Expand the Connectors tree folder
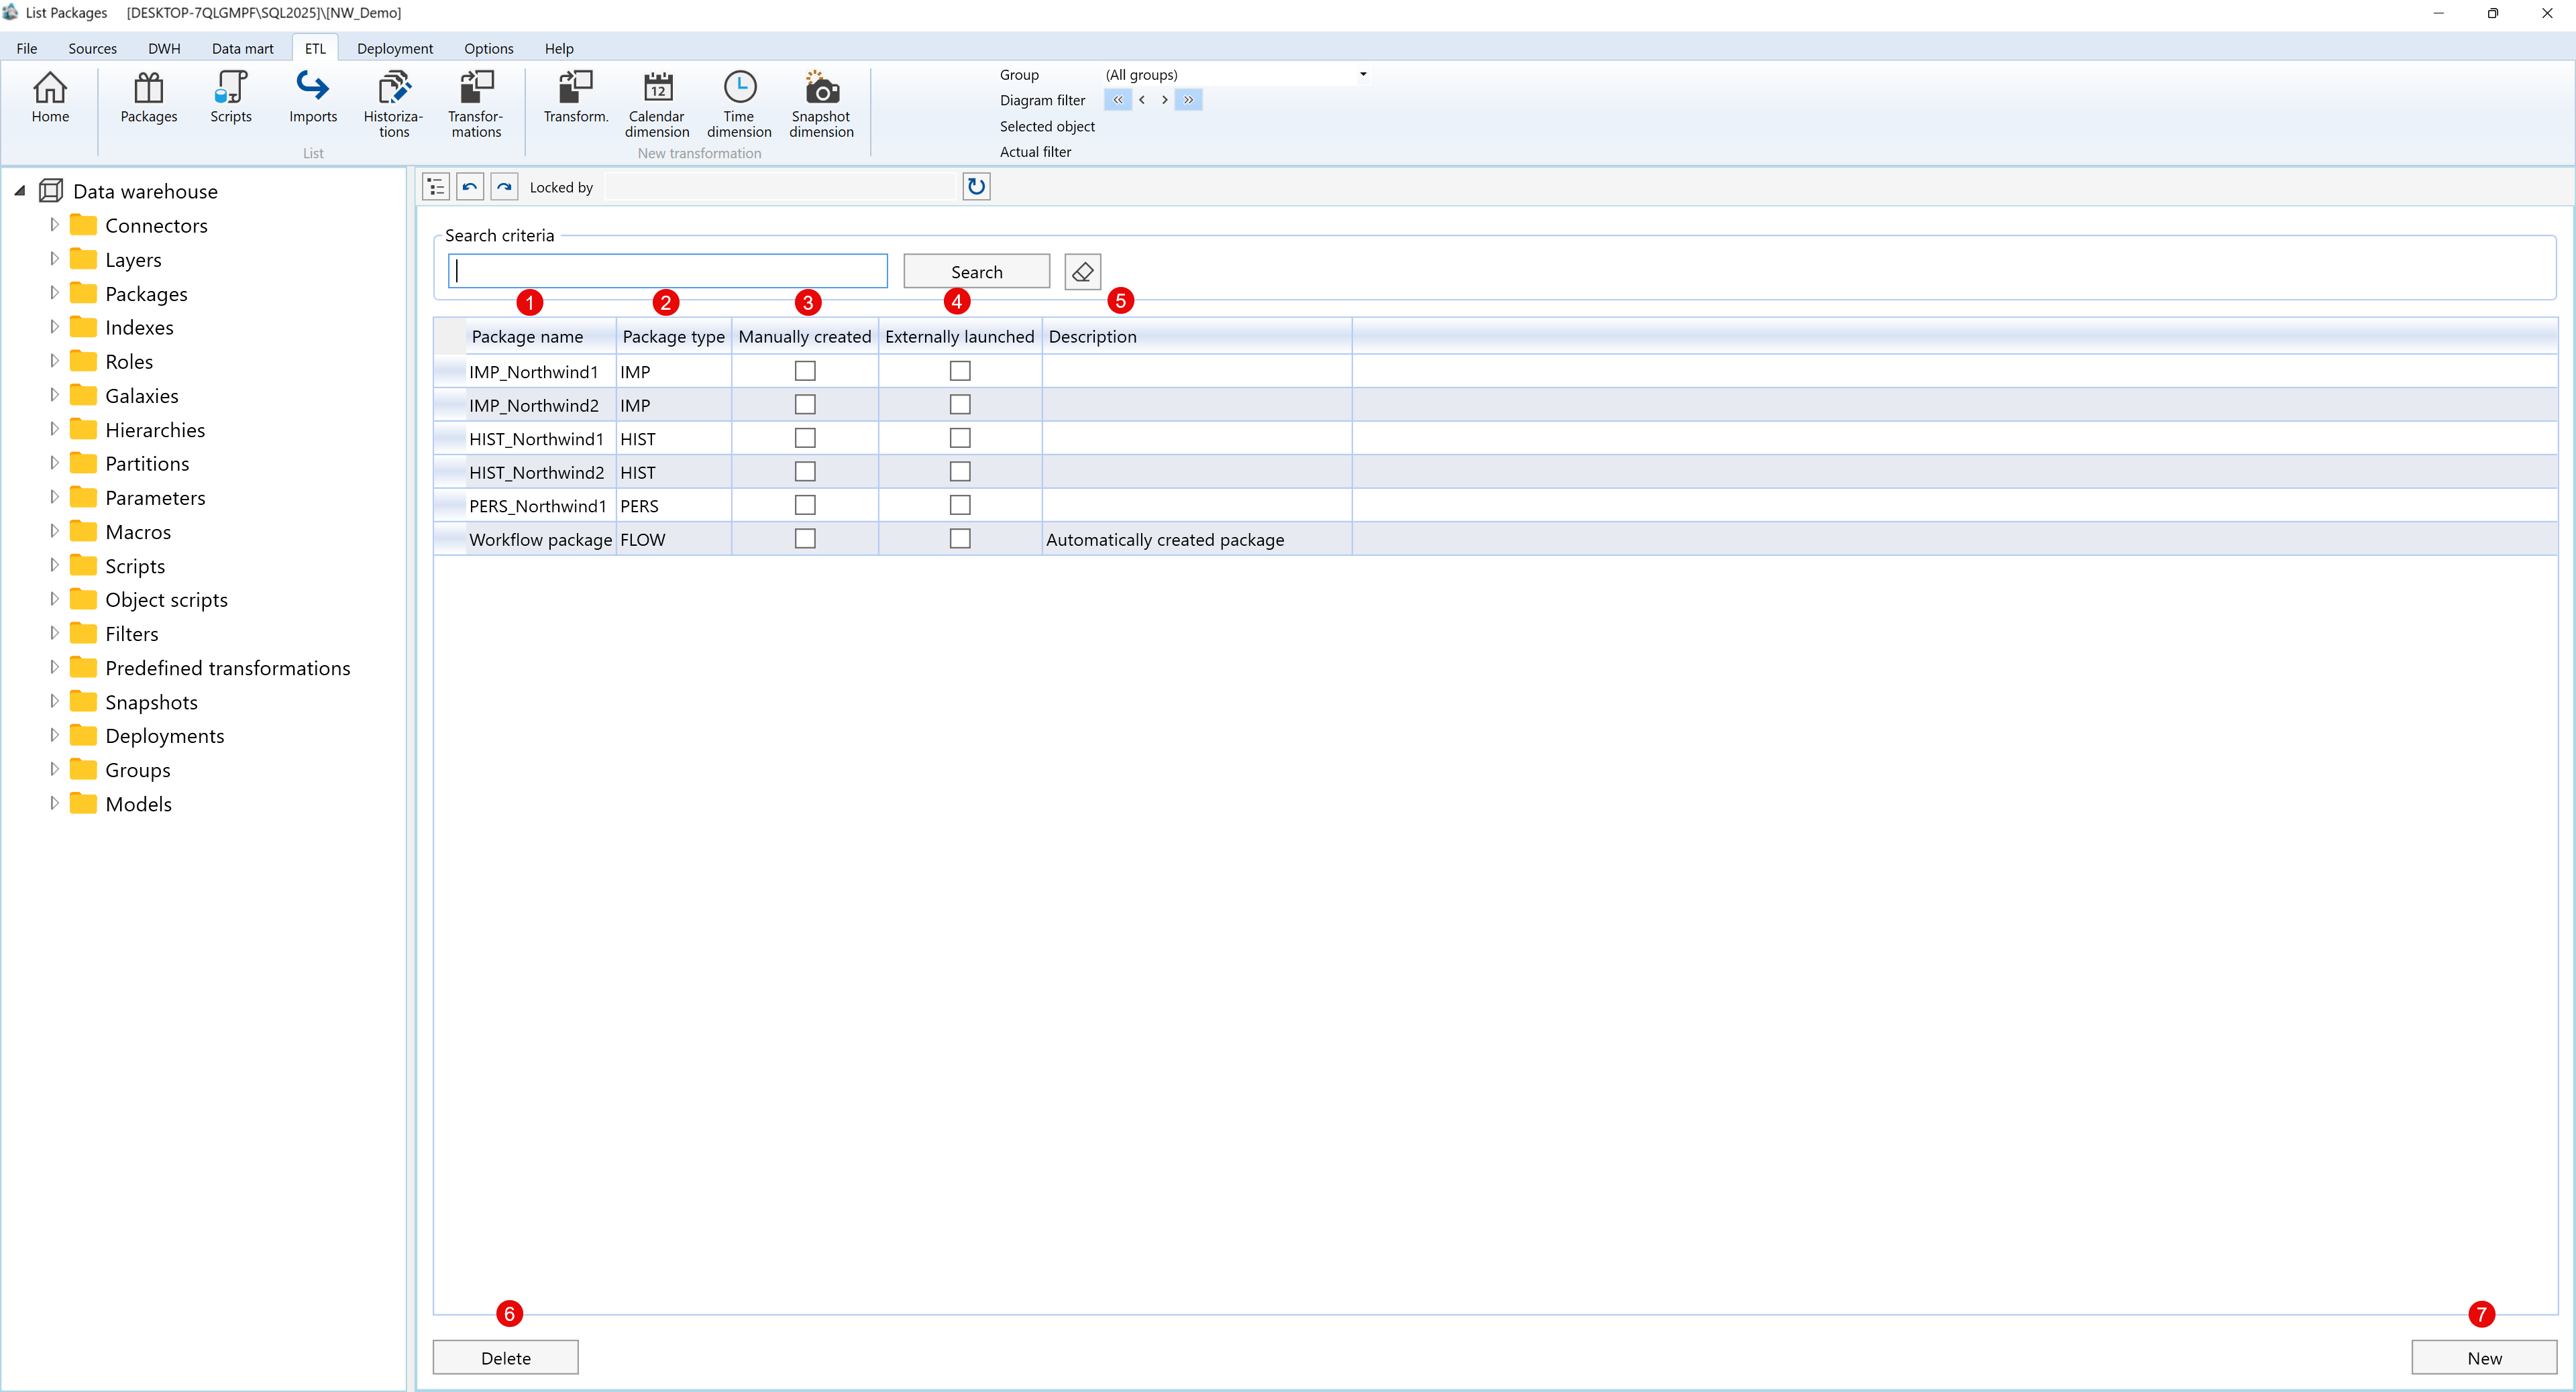 tap(54, 225)
